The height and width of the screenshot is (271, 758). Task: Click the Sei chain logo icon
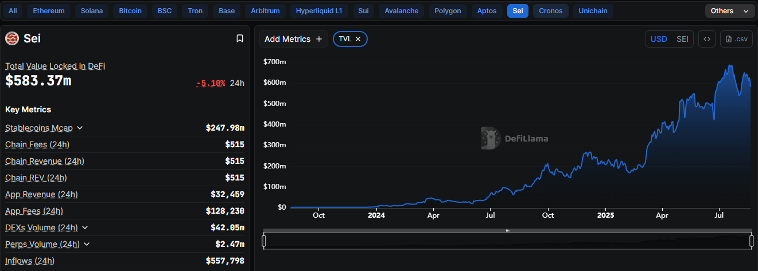[12, 38]
